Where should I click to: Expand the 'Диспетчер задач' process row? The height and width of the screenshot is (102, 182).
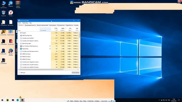click(x=19, y=43)
